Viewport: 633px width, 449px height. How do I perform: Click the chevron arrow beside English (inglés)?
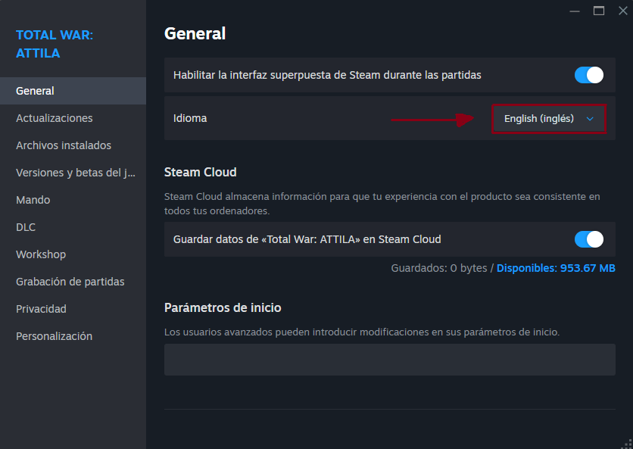click(590, 119)
